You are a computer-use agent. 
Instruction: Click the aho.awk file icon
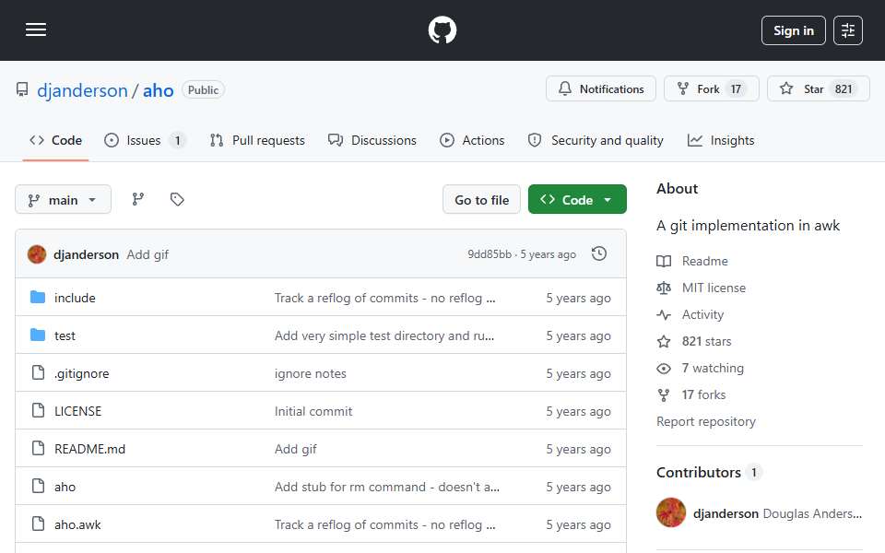pos(38,524)
